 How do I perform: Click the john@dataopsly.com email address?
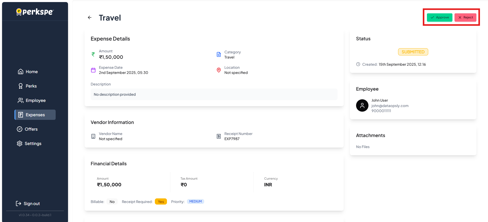[390, 106]
